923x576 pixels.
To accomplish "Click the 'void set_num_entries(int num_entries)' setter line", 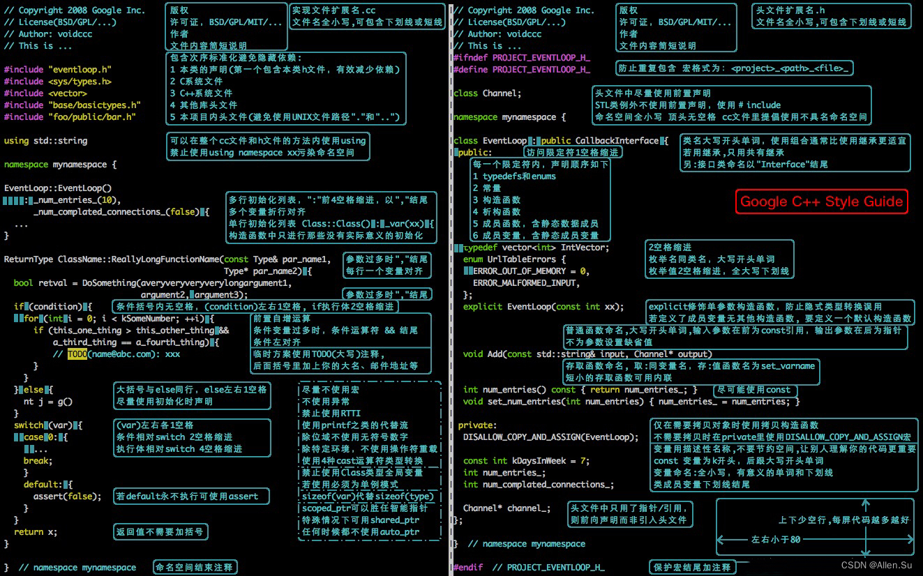I will point(631,402).
